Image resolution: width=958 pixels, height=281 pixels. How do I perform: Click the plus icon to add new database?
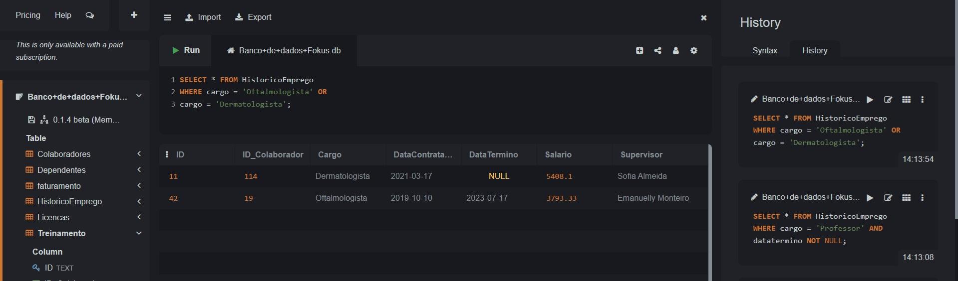click(x=134, y=15)
